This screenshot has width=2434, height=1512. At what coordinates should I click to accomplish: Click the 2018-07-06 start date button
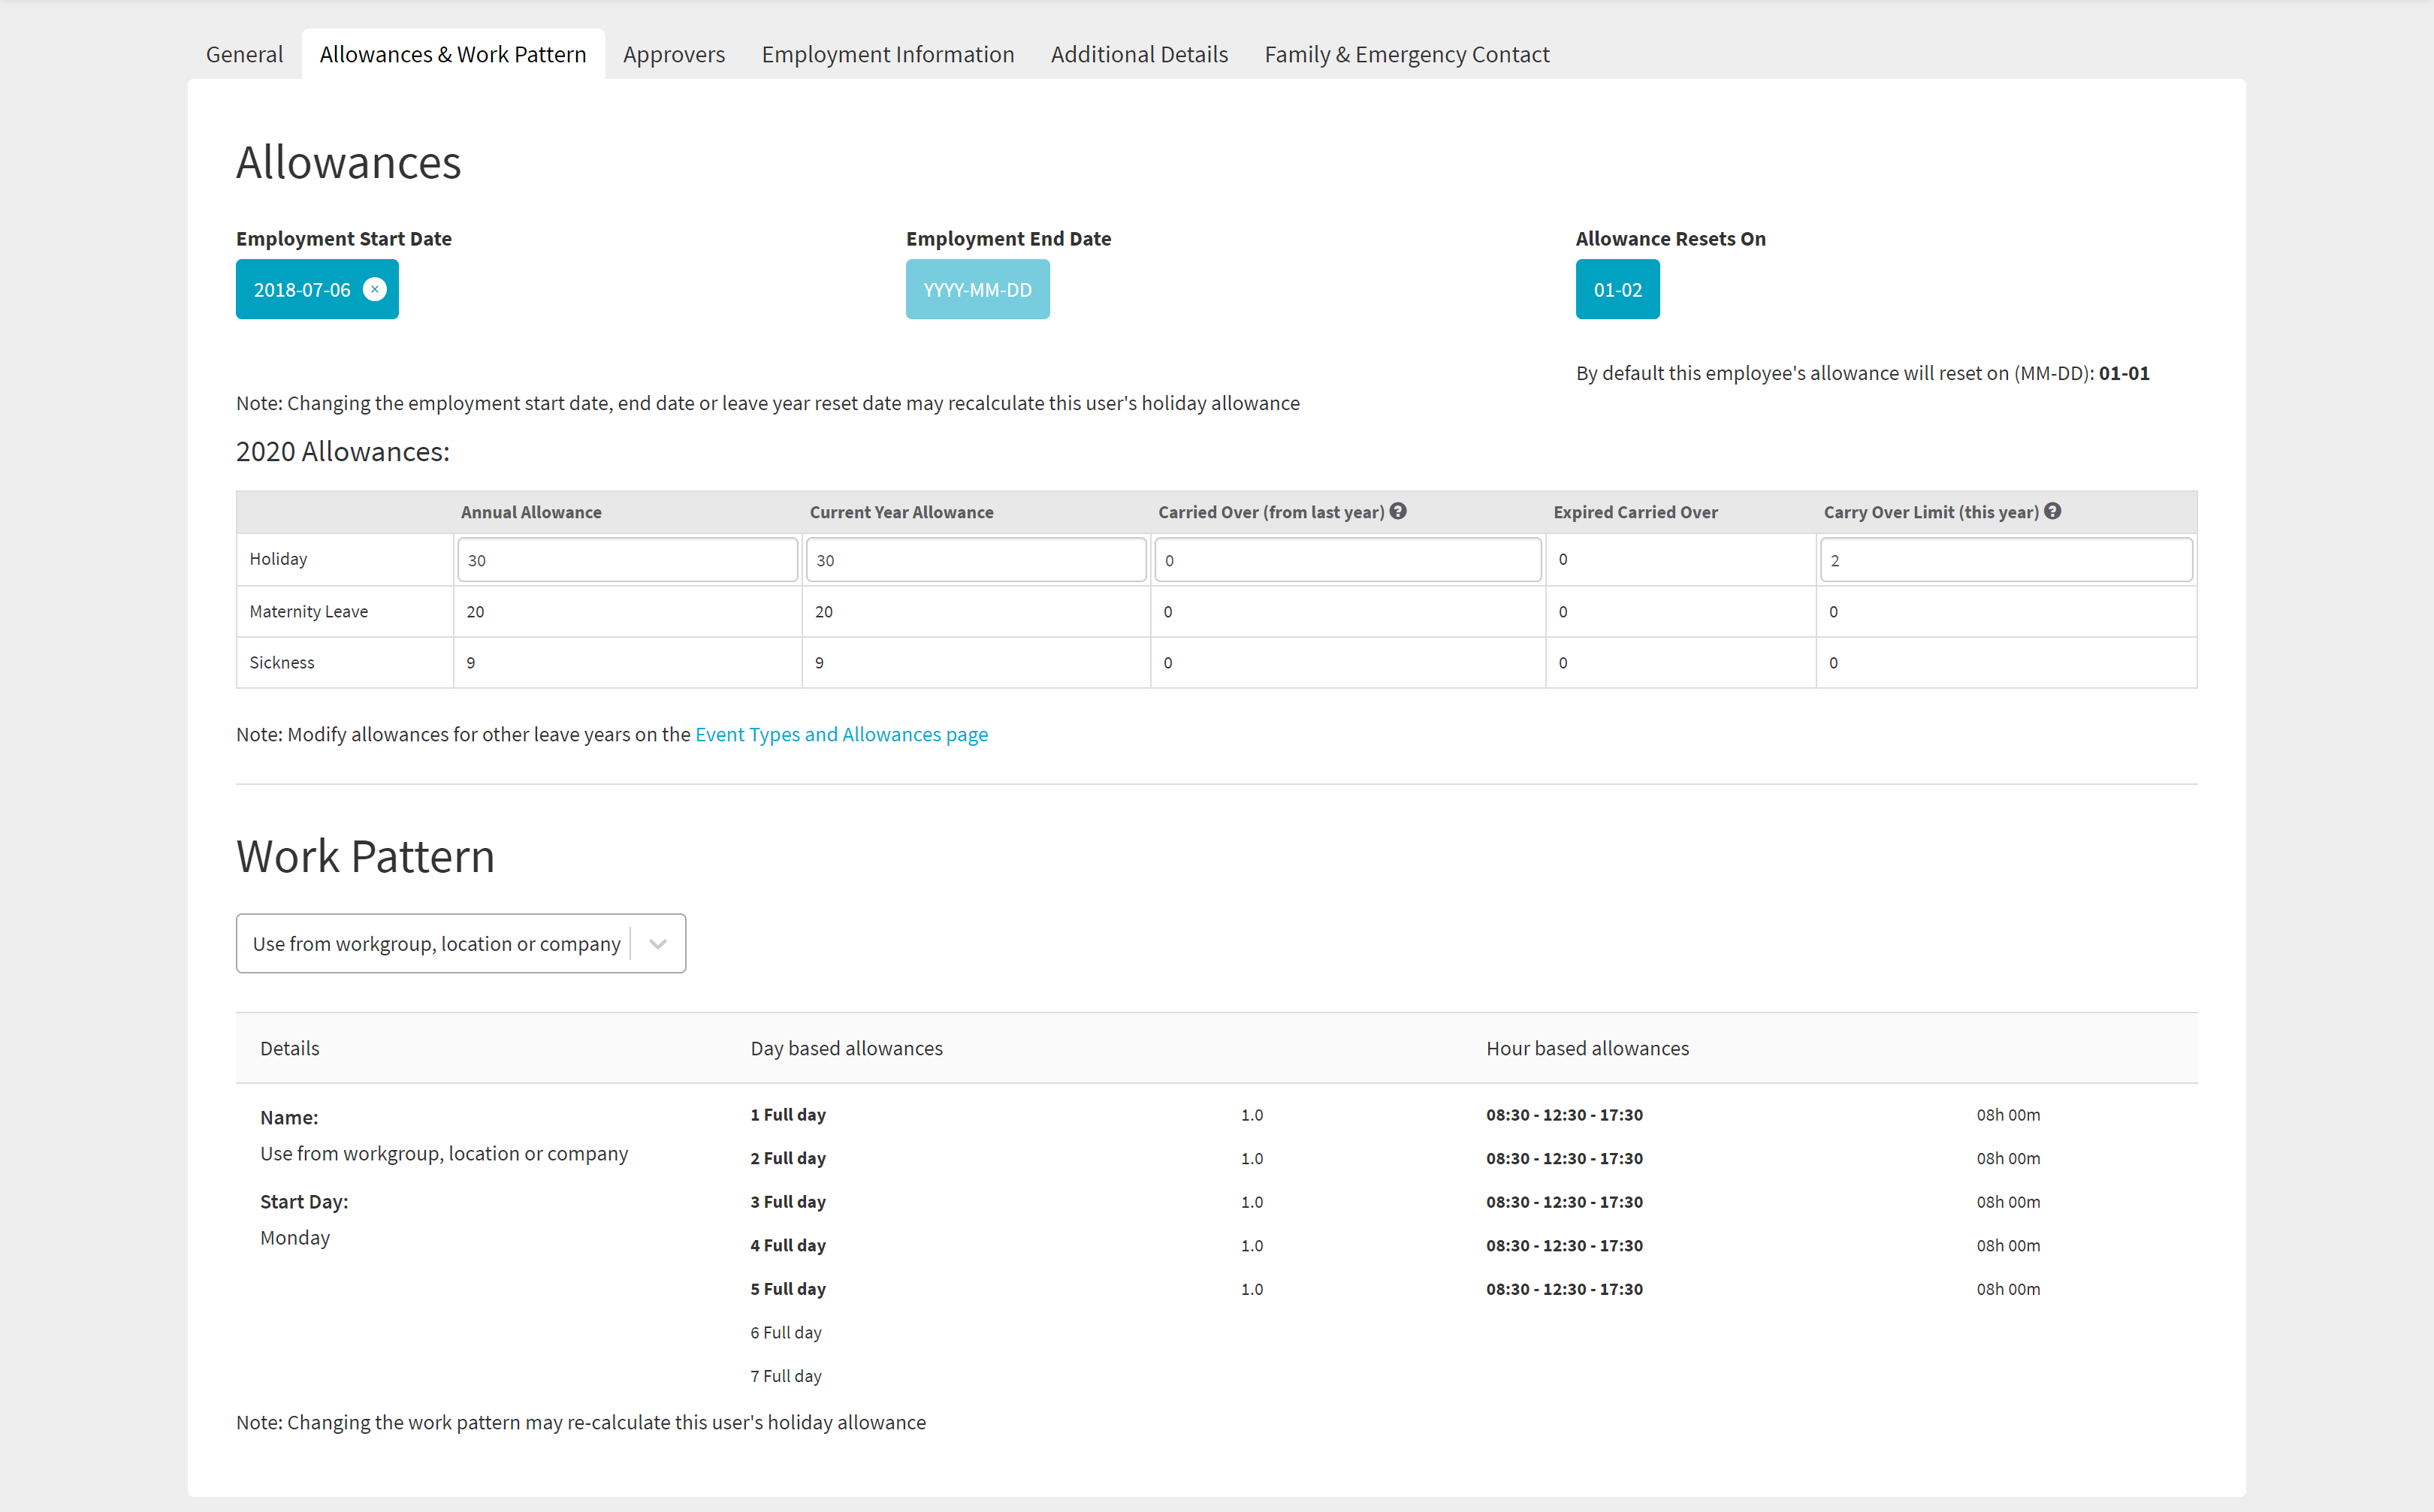click(x=301, y=290)
